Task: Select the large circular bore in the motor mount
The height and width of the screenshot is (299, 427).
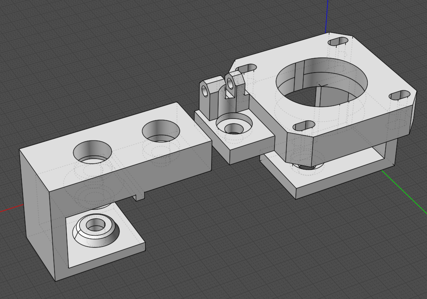Action: (x=322, y=82)
